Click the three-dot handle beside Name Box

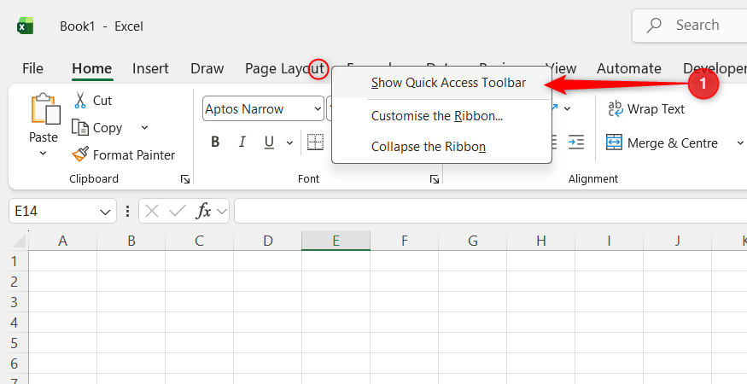pos(127,211)
